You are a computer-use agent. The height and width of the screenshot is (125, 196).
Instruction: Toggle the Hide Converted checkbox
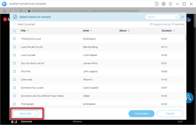(14, 24)
